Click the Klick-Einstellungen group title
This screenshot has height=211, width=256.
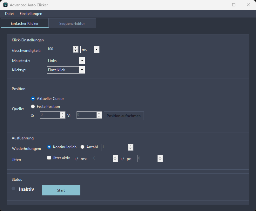pos(28,40)
